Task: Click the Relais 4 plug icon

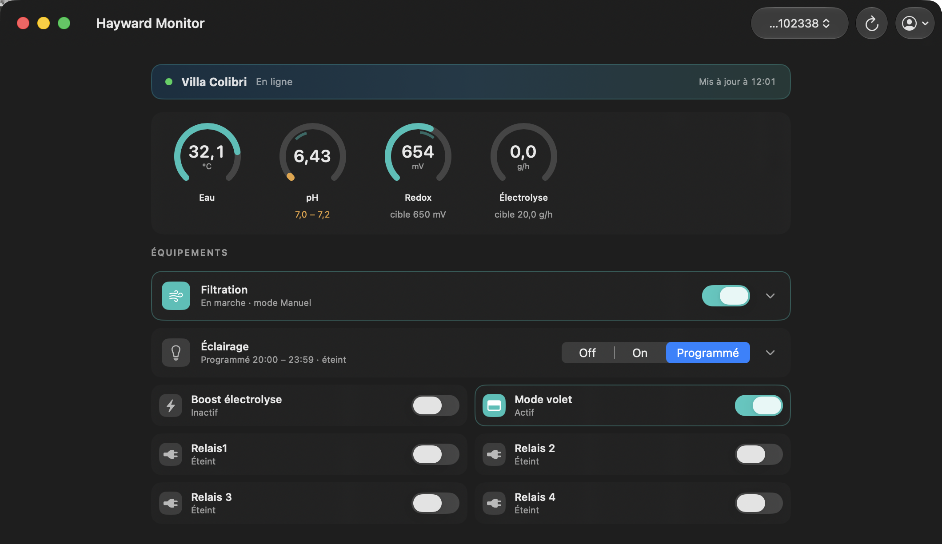Action: (x=494, y=503)
